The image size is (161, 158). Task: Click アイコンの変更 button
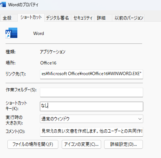click(x=81, y=144)
